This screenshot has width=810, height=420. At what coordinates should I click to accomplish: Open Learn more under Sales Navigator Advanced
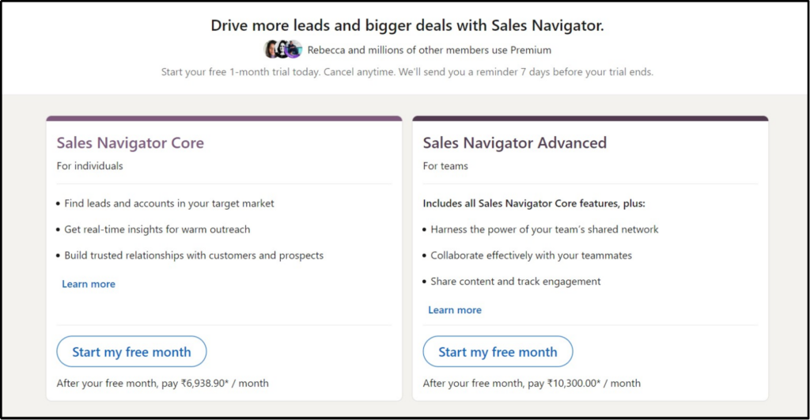pos(455,310)
